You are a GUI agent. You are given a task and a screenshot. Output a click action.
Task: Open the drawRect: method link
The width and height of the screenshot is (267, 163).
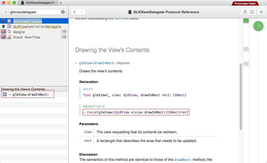pyautogui.click(x=183, y=160)
